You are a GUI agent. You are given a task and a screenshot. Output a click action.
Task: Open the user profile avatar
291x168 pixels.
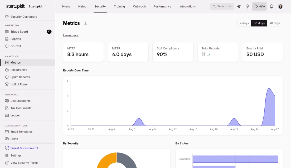pos(280,7)
